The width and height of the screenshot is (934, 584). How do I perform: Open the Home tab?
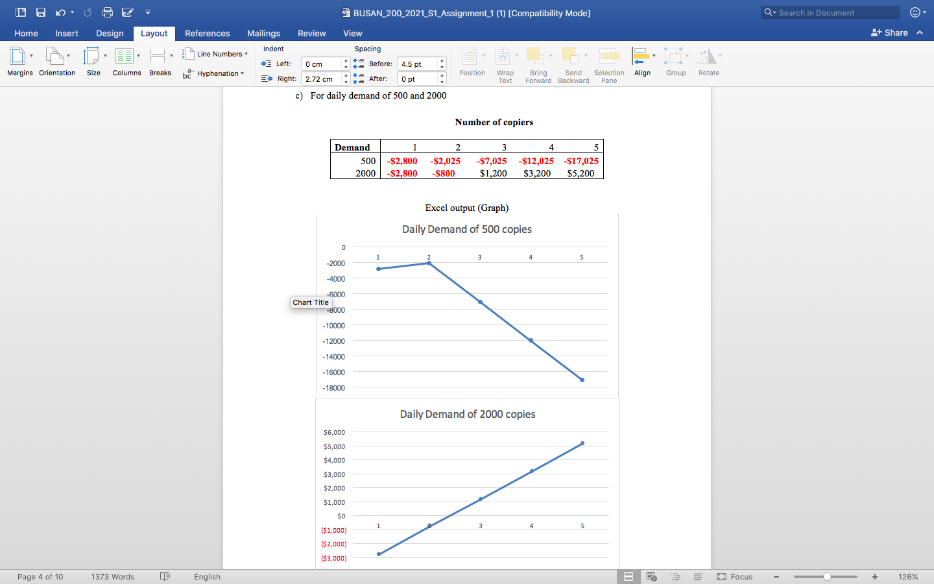26,33
